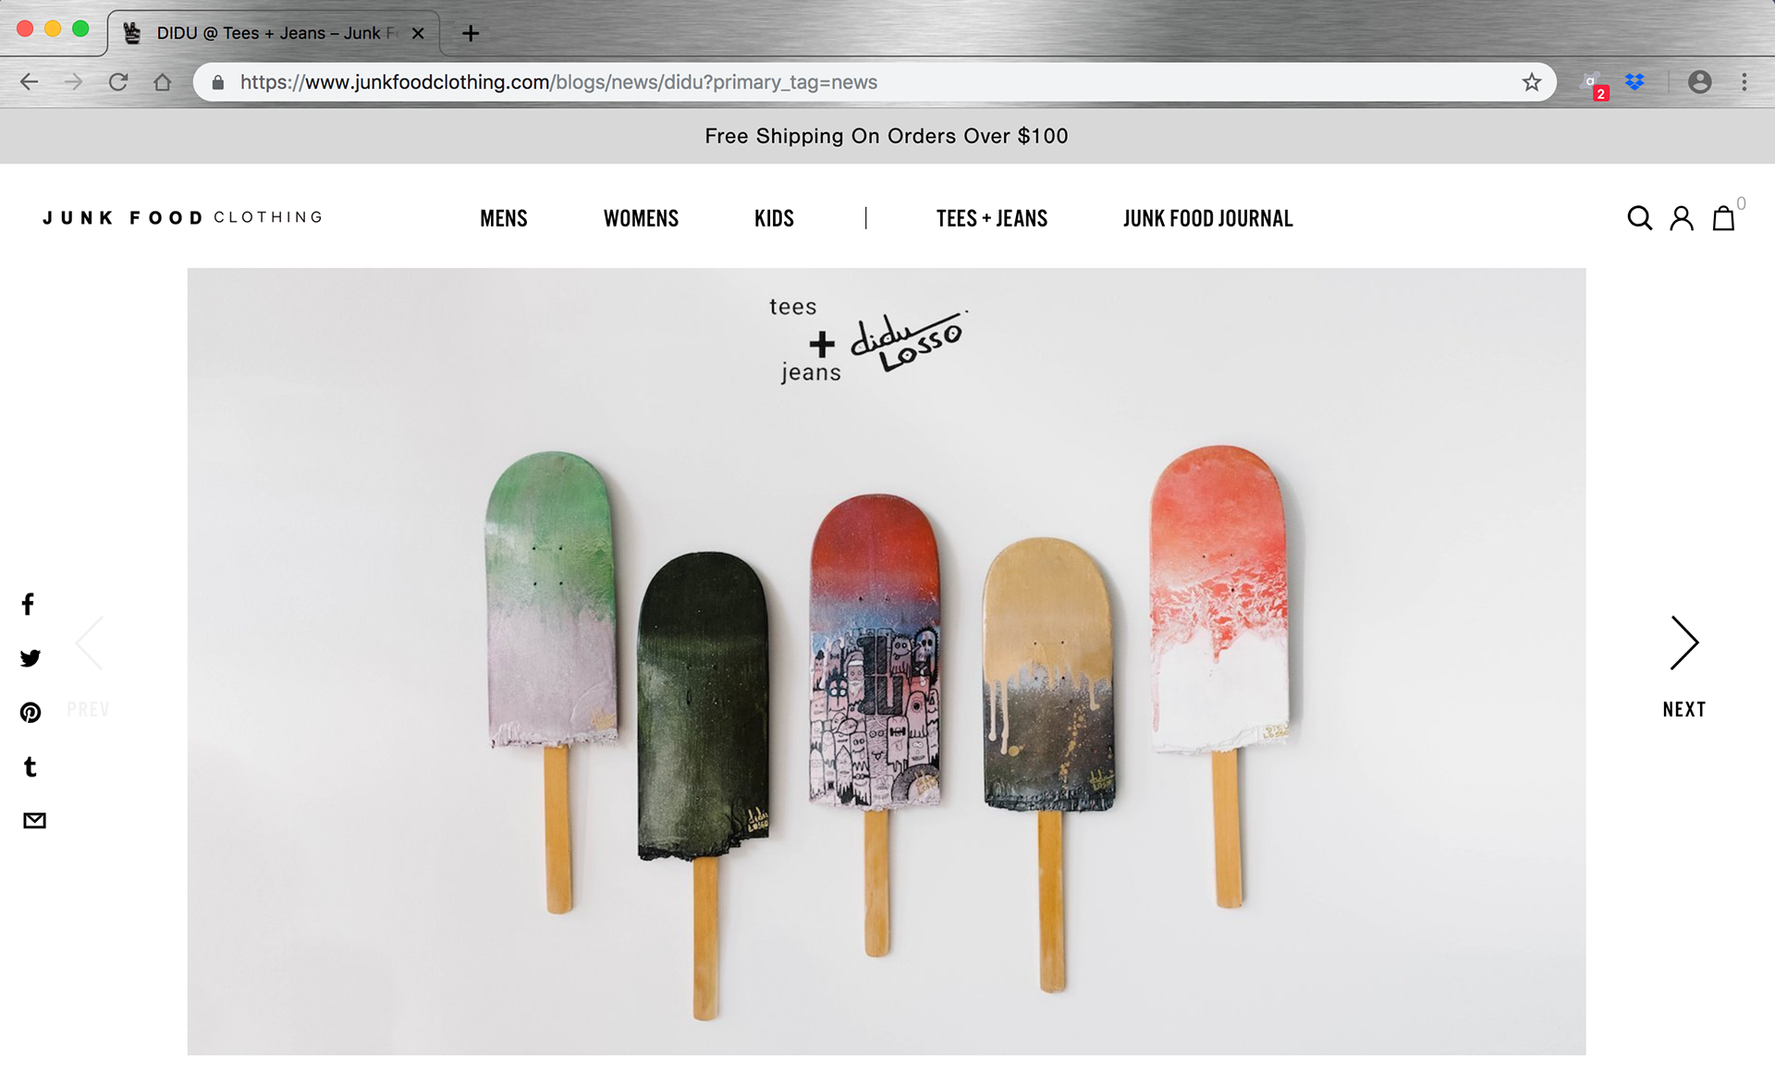1775x1065 pixels.
Task: Open the account profile icon
Action: [x=1682, y=218]
